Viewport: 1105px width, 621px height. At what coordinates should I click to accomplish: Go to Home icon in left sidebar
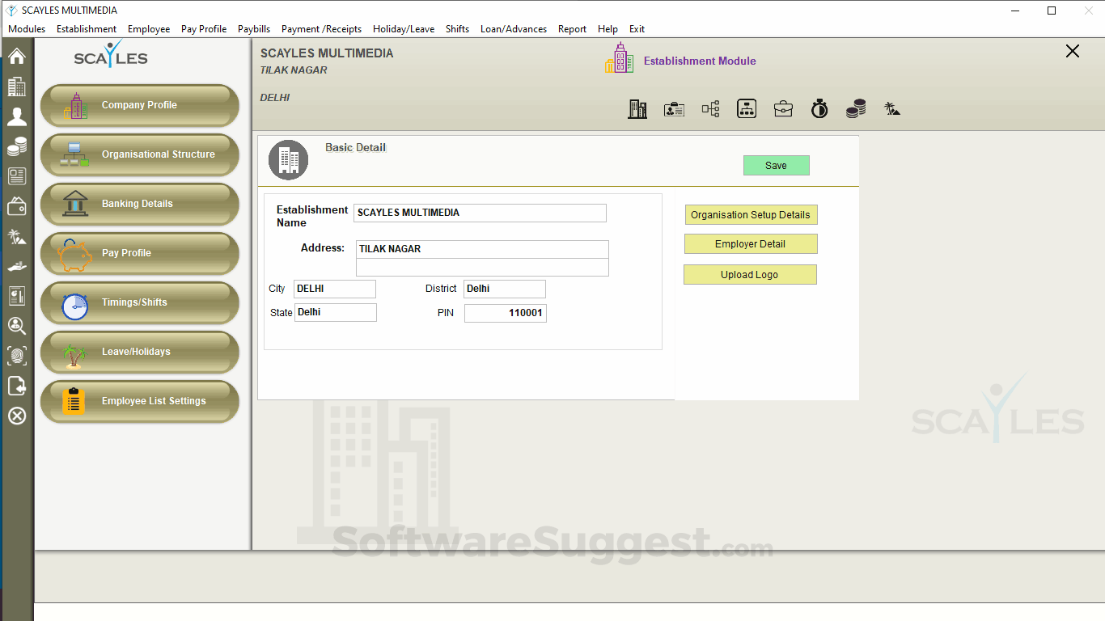tap(17, 56)
